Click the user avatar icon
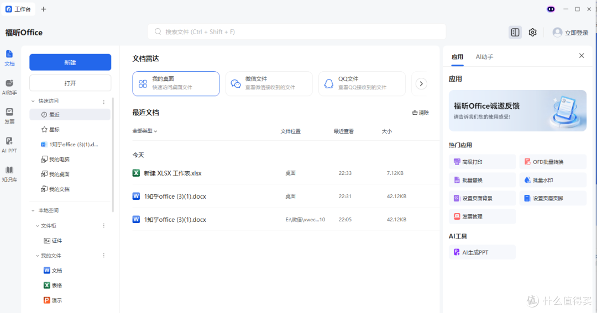This screenshot has width=597, height=313. coord(557,33)
